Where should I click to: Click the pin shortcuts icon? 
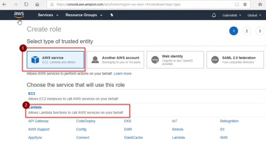click(x=112, y=15)
